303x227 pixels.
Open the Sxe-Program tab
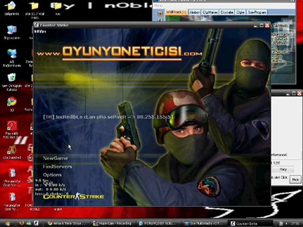257,12
